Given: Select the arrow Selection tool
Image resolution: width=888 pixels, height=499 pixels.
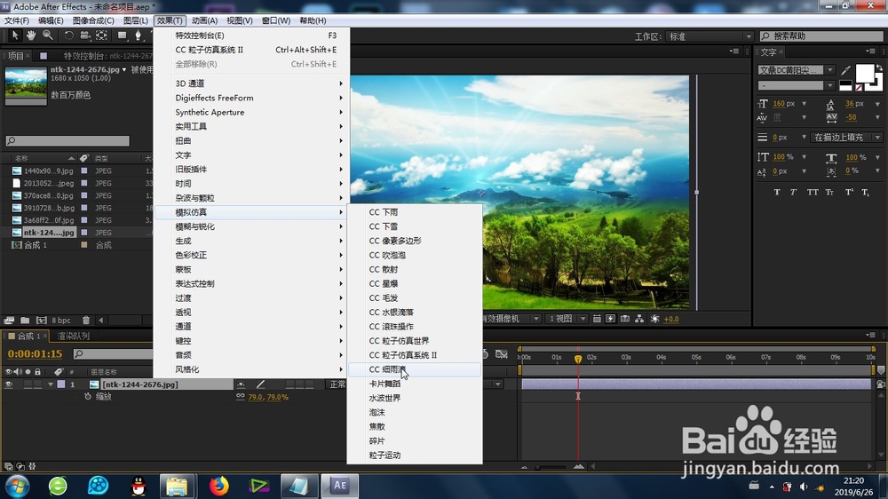Looking at the screenshot, I should 15,36.
